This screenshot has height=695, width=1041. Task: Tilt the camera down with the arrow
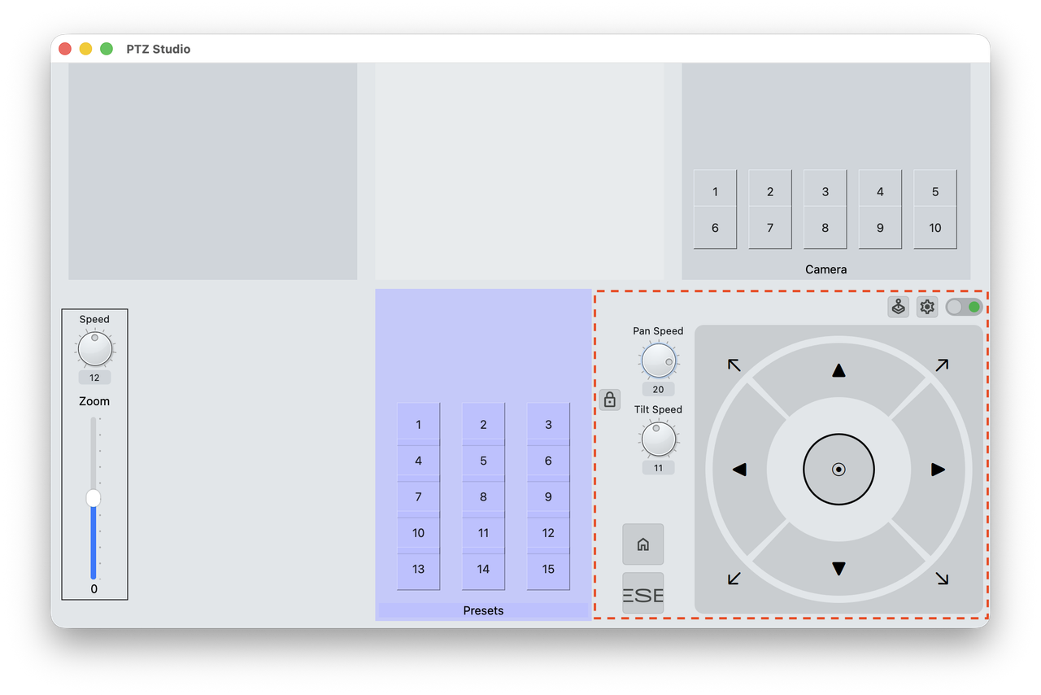point(838,569)
